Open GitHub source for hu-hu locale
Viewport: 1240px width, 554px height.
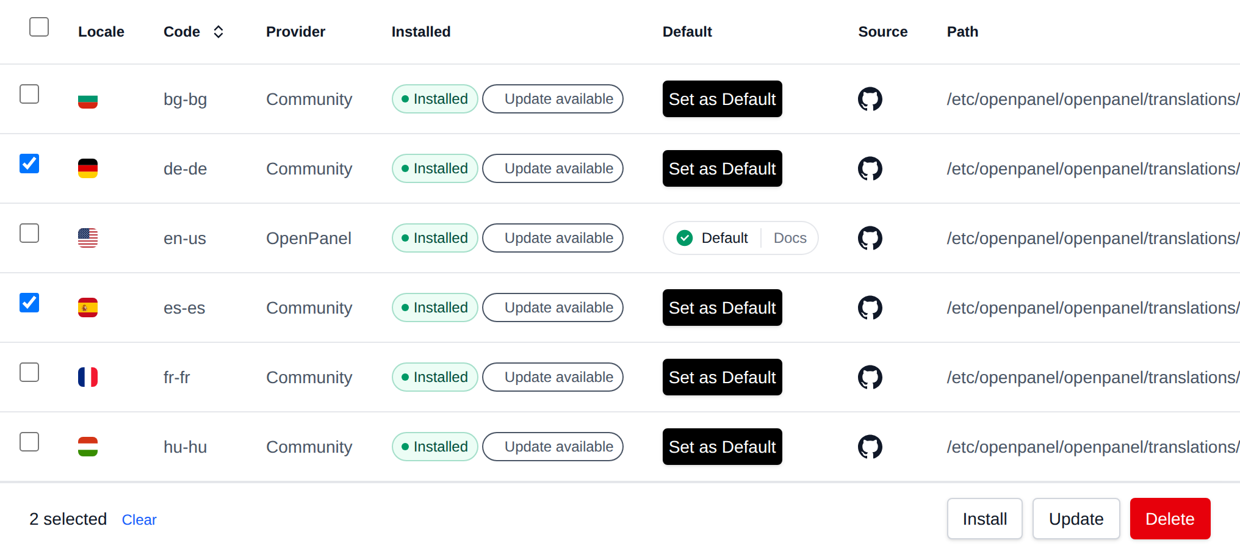coord(870,447)
